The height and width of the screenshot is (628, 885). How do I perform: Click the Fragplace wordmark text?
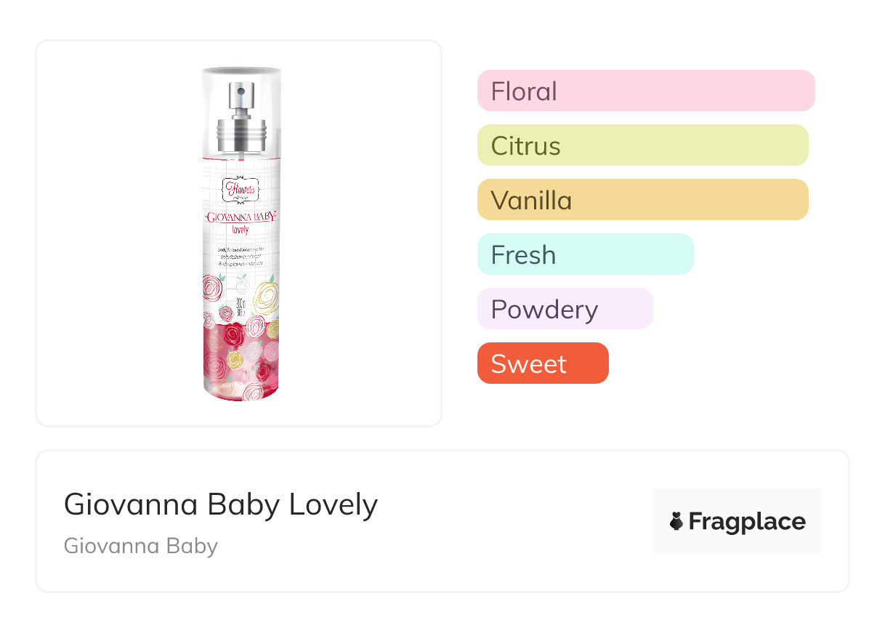pos(747,522)
